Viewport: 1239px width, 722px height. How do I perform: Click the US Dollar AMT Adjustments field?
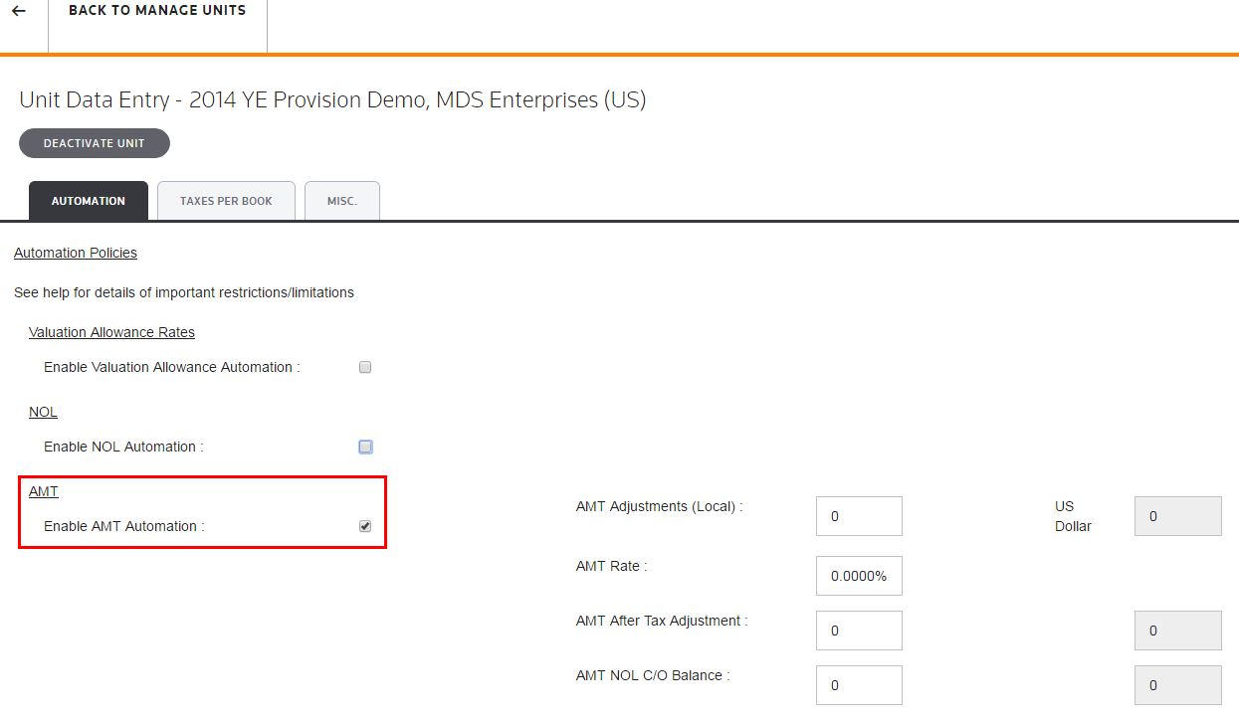click(1177, 516)
